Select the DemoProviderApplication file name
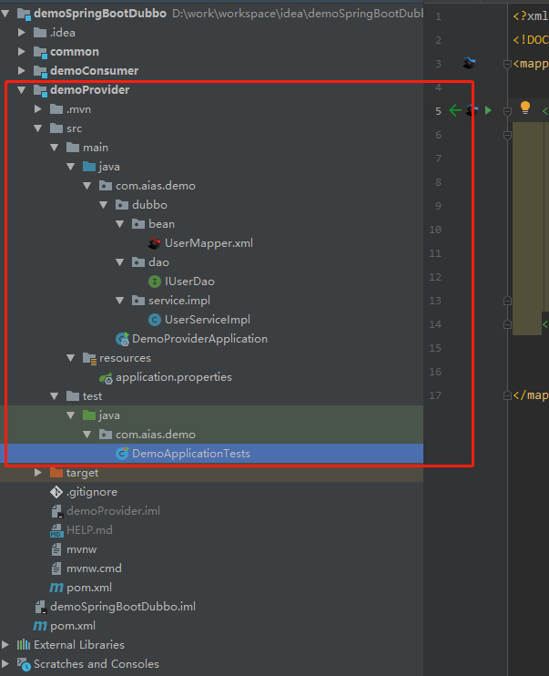Screen dimensions: 549x676 tap(199, 339)
